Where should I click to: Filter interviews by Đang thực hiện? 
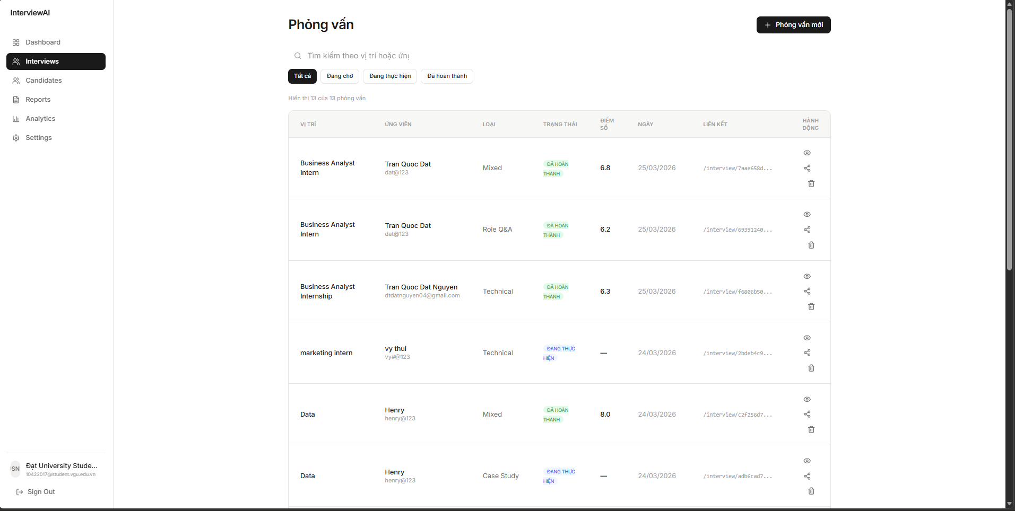390,76
